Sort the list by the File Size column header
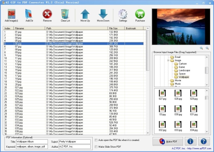The image size is (214, 152). tap(116, 28)
